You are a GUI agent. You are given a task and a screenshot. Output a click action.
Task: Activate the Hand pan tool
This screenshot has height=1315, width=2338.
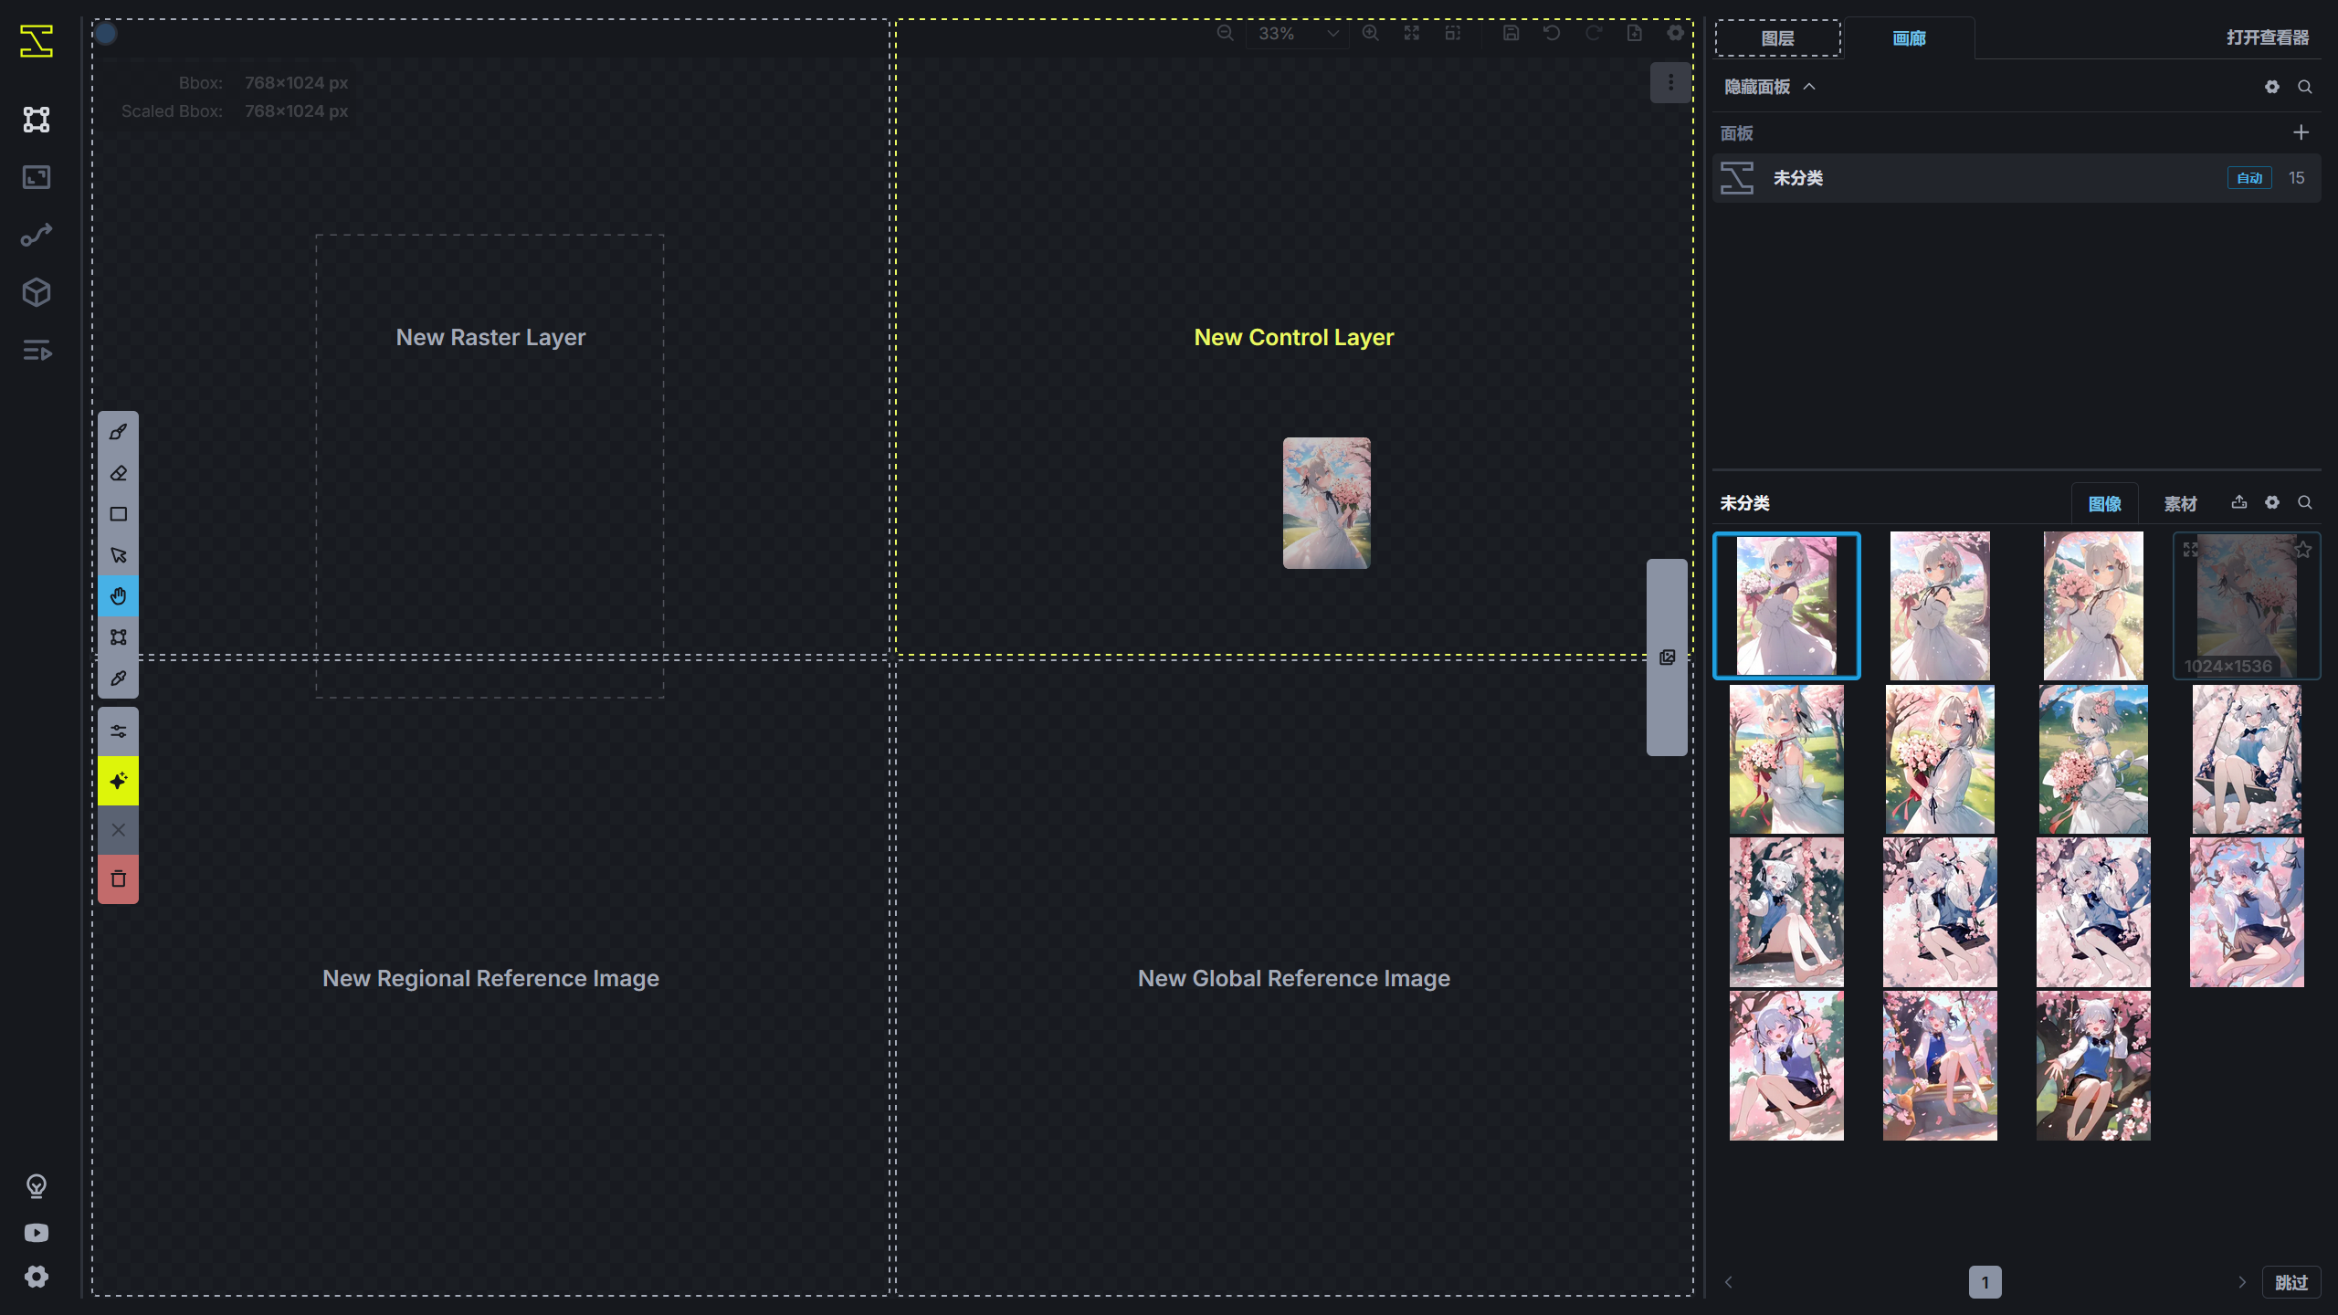[x=118, y=595]
